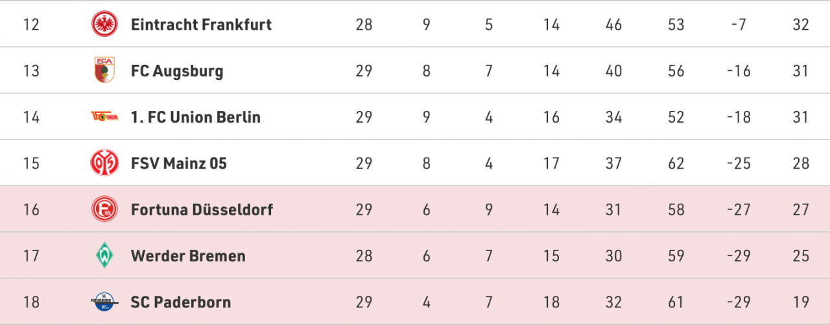
Task: Click the FC Augsburg club logo
Action: (104, 71)
